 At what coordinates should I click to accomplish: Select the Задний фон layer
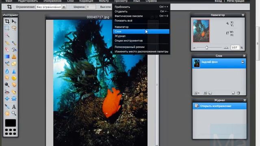[x=219, y=63]
